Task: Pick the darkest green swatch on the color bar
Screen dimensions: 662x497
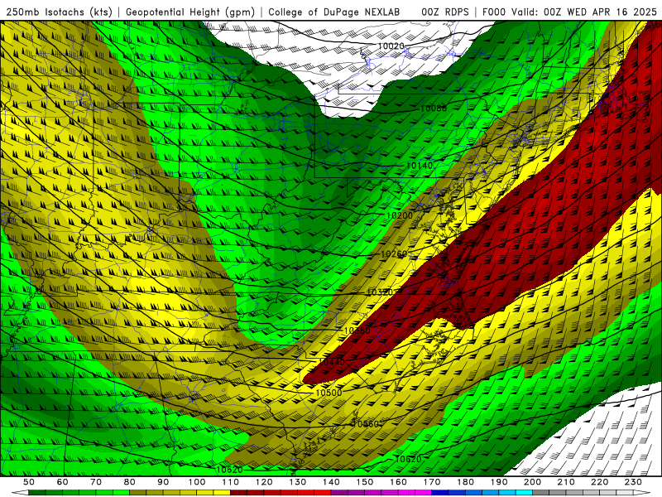Action: click(x=37, y=492)
